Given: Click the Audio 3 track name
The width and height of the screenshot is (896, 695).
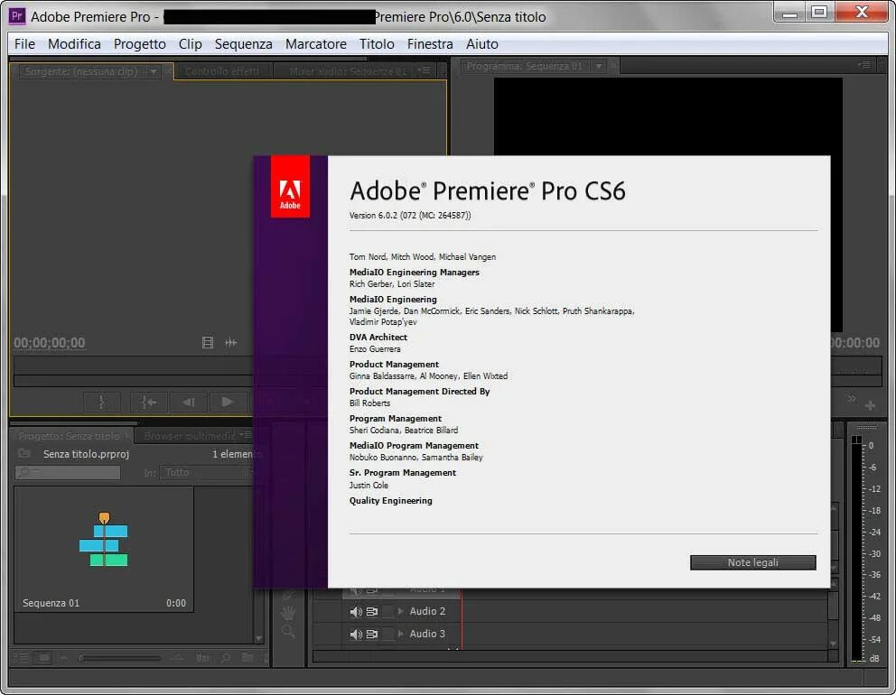Looking at the screenshot, I should (x=427, y=634).
